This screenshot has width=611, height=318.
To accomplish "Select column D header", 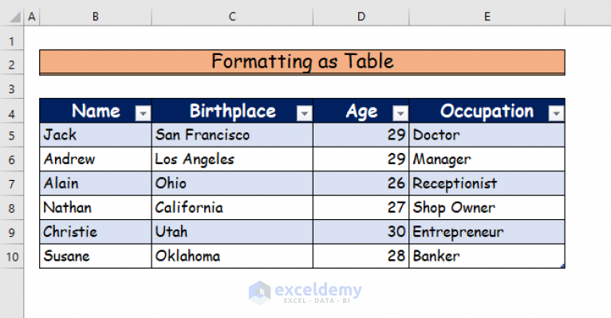I will tap(361, 17).
